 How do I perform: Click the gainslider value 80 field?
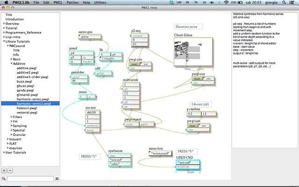click(79, 81)
